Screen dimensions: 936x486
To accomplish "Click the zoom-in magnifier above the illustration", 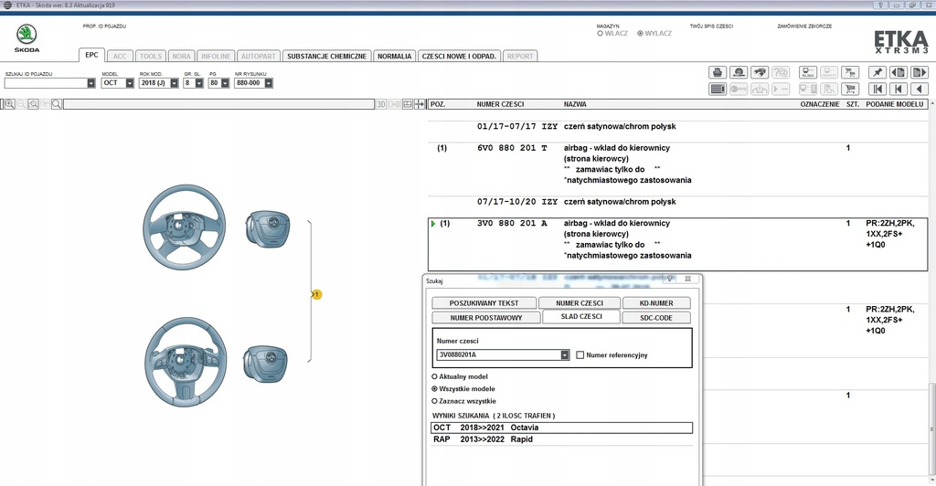I will click(x=9, y=104).
